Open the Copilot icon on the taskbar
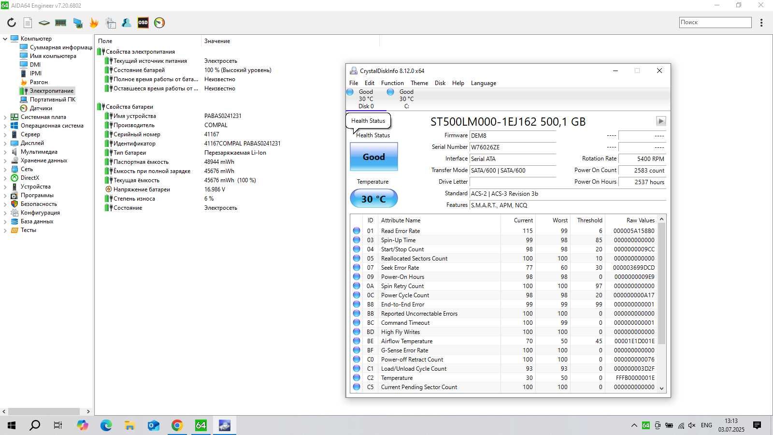The width and height of the screenshot is (773, 435). point(83,425)
